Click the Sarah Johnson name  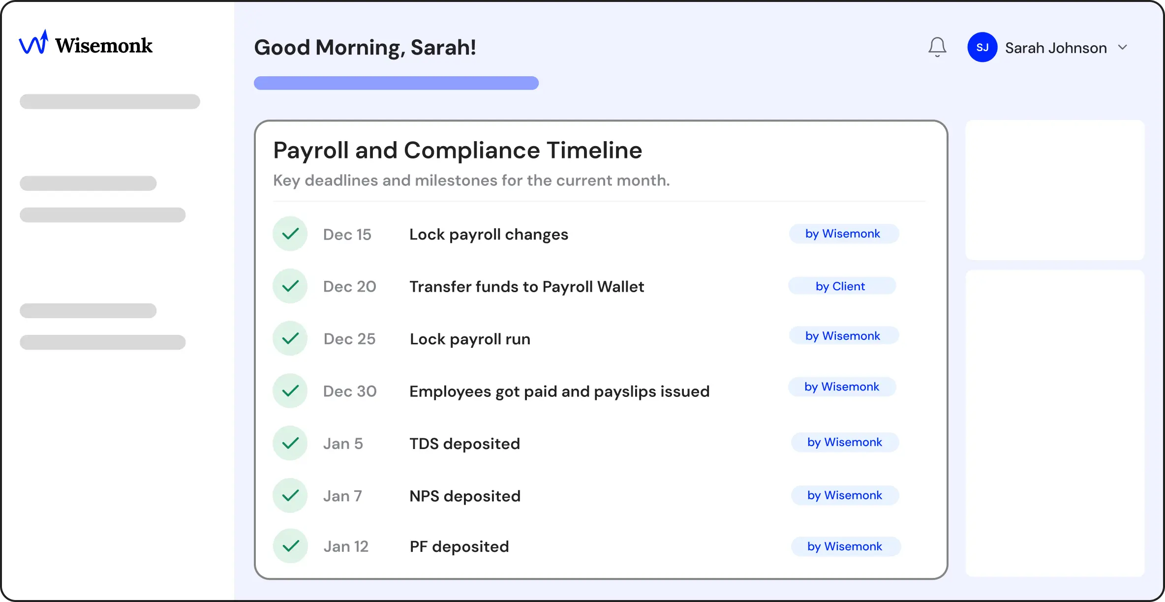pos(1056,48)
